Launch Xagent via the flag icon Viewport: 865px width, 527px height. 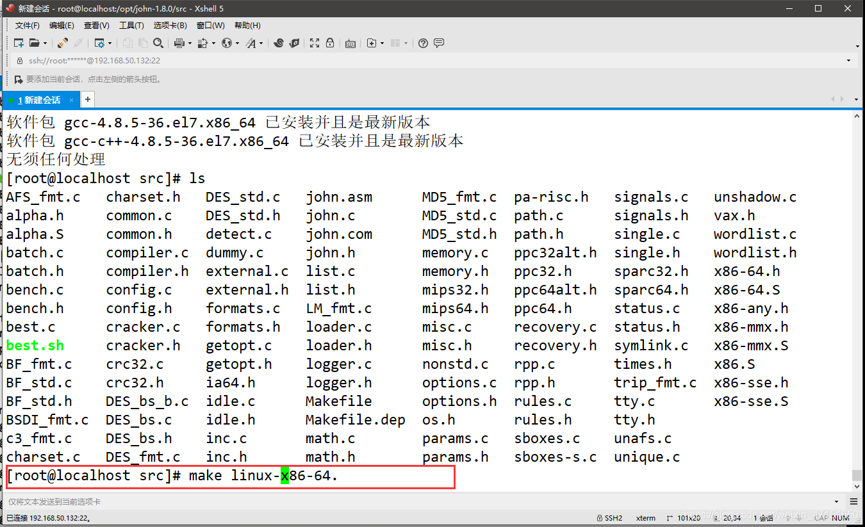point(294,43)
